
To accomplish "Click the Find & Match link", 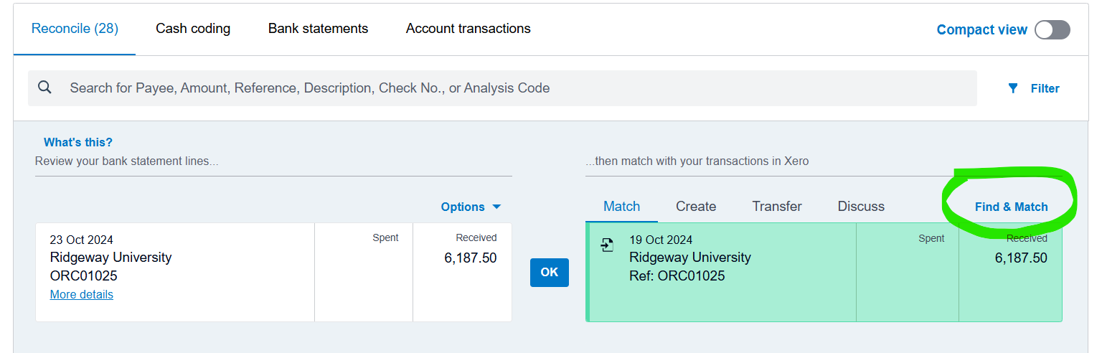I will [1011, 207].
